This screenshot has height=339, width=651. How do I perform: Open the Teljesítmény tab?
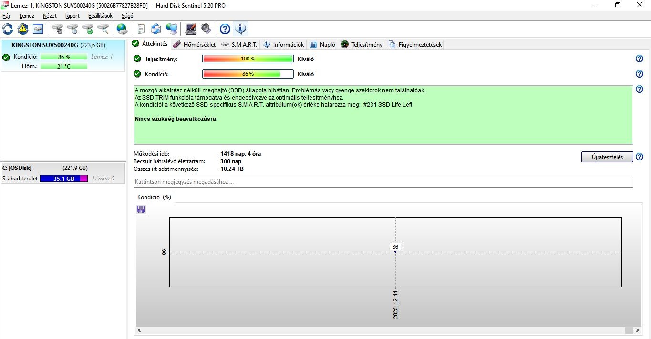pyautogui.click(x=362, y=45)
